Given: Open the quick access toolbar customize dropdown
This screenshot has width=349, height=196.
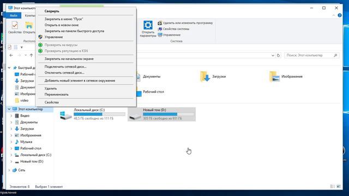Looking at the screenshot, I should (x=22, y=47).
